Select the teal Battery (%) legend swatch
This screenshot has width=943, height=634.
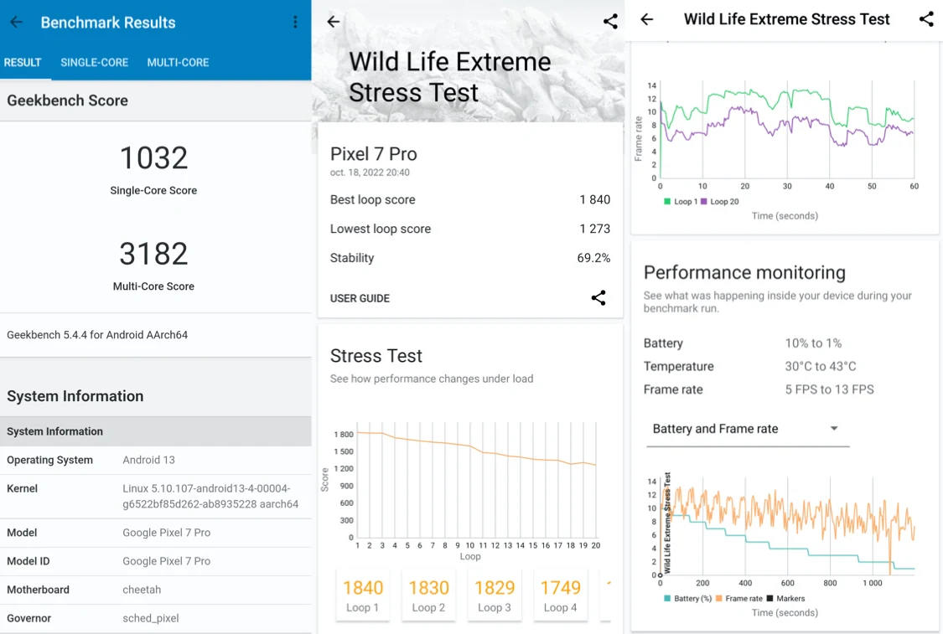(x=667, y=599)
